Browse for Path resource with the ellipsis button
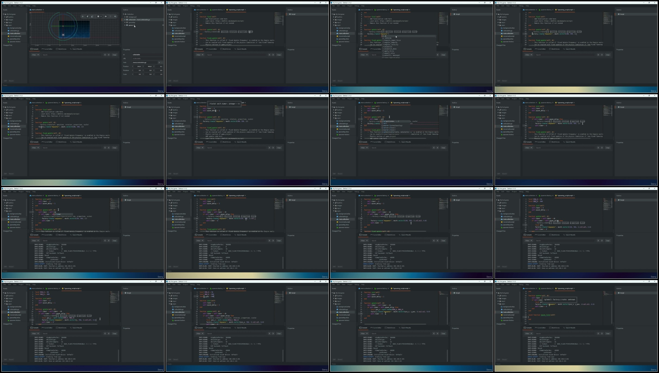Screen dimensions: 659x373 tap(162, 62)
